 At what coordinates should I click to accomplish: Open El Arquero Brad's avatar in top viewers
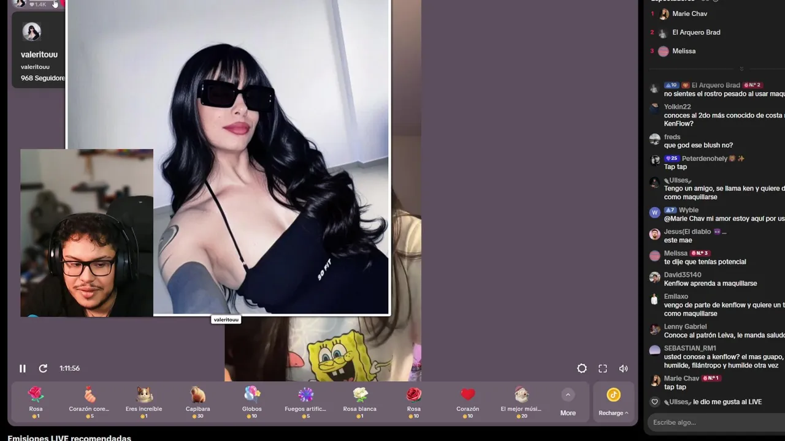(x=664, y=32)
